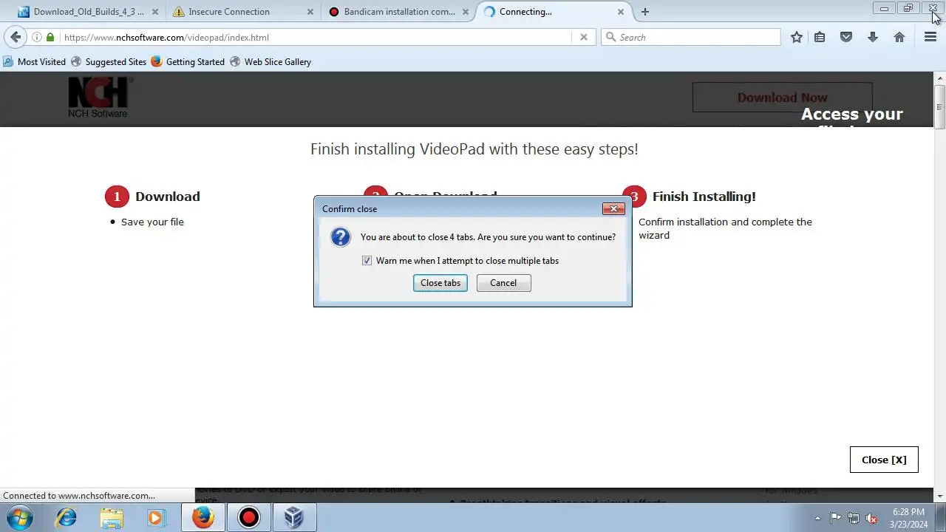Click the Download Now button

782,98
